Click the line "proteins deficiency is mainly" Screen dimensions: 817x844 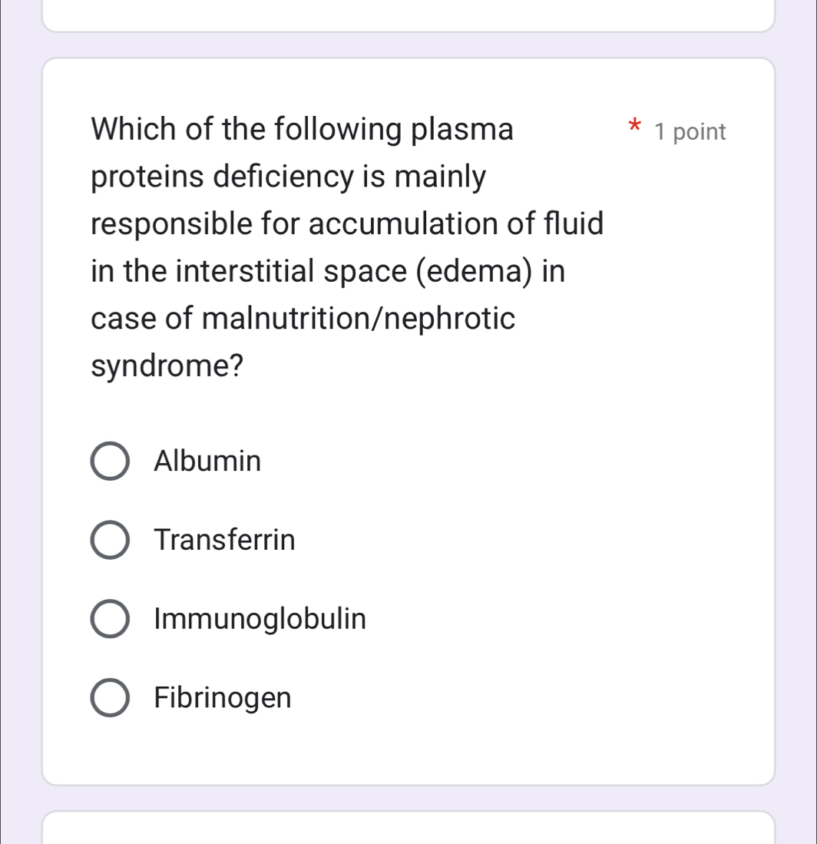click(x=289, y=177)
